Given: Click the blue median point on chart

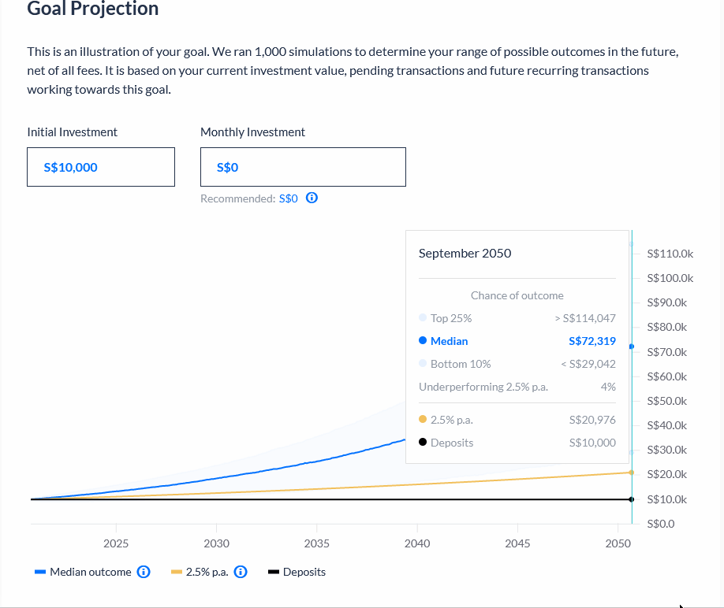Looking at the screenshot, I should (x=632, y=347).
